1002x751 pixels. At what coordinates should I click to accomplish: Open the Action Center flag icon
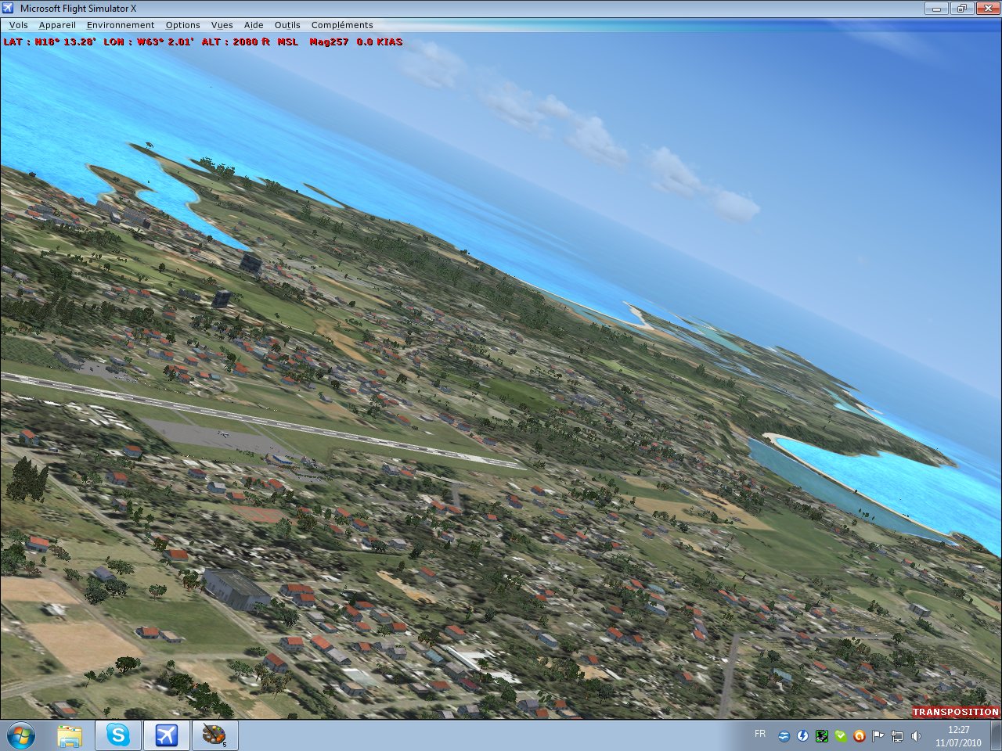[x=878, y=736]
